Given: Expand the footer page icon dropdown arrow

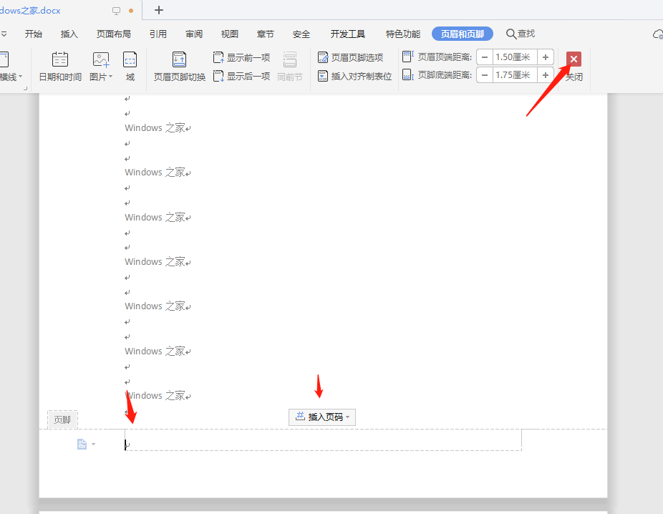Looking at the screenshot, I should pos(93,445).
